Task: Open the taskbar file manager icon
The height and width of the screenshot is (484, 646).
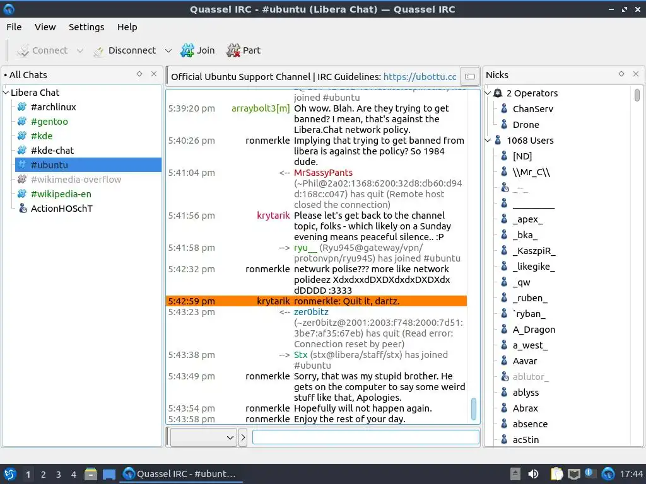Action: [x=91, y=474]
